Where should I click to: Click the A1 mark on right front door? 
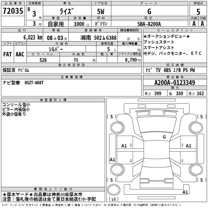point(188,146)
